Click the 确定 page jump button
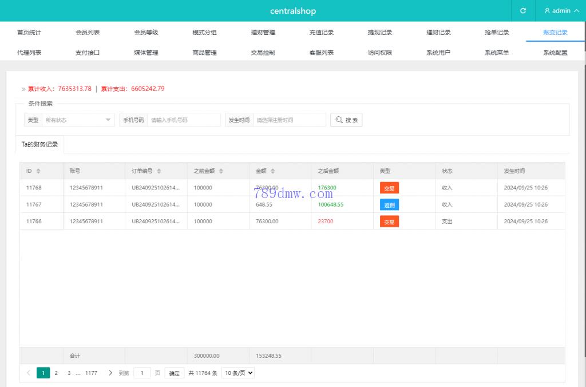Viewport: 586px width, 387px height. pyautogui.click(x=175, y=373)
